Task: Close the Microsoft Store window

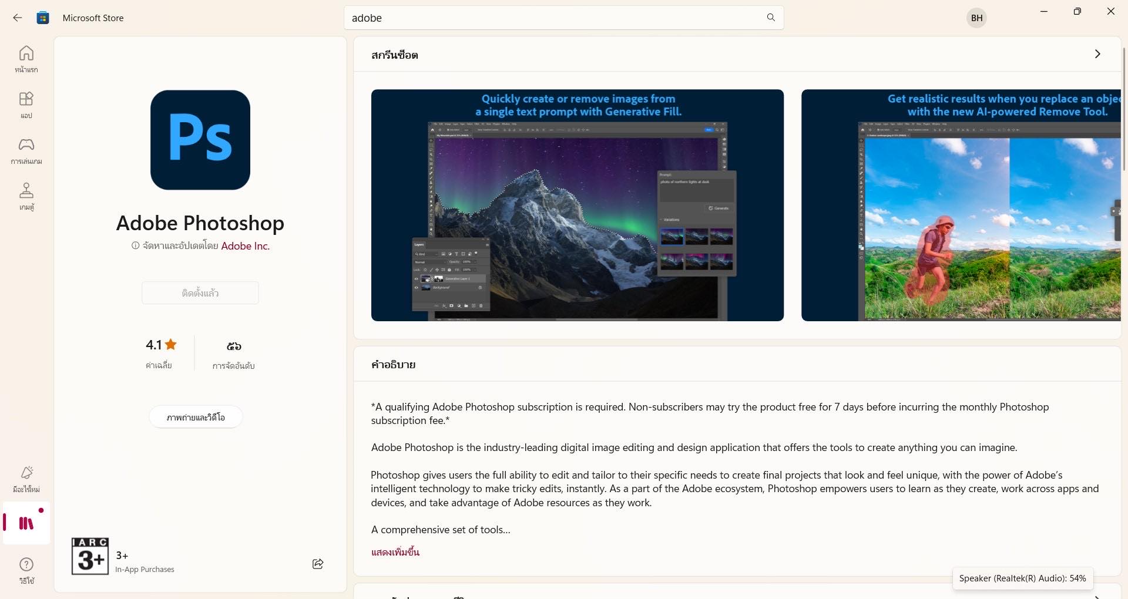Action: [x=1110, y=11]
